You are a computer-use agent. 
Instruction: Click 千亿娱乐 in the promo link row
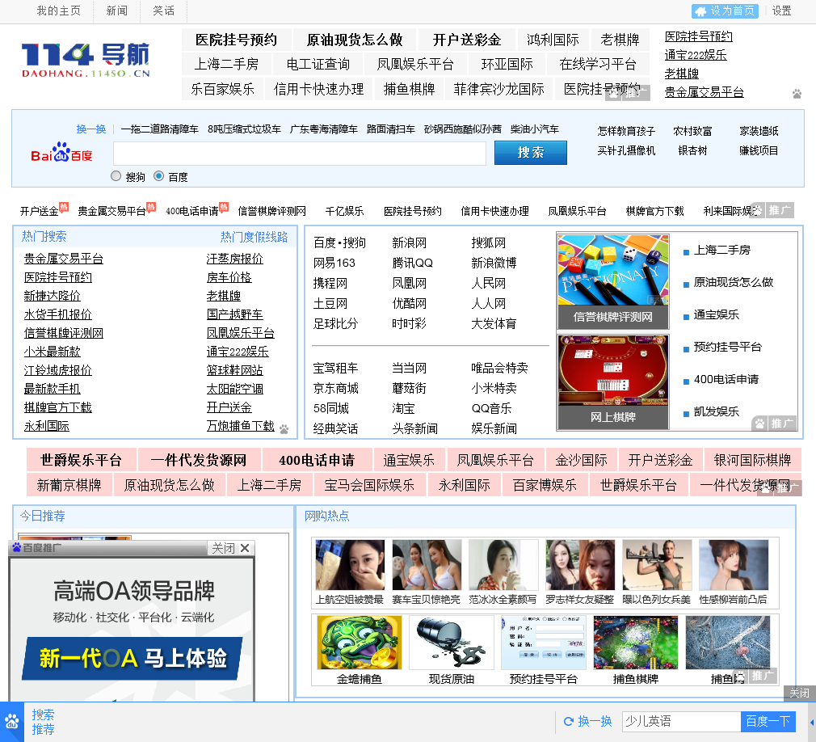pyautogui.click(x=344, y=211)
